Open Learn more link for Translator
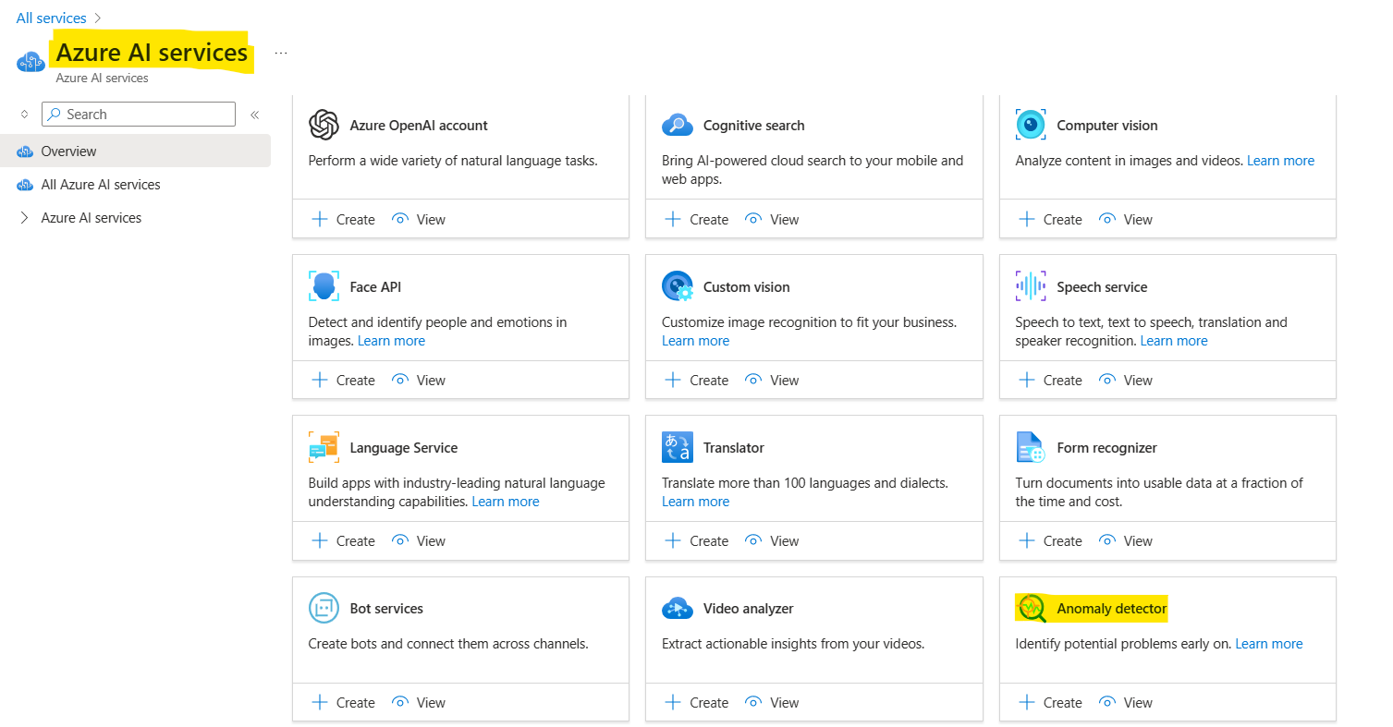 pos(695,502)
